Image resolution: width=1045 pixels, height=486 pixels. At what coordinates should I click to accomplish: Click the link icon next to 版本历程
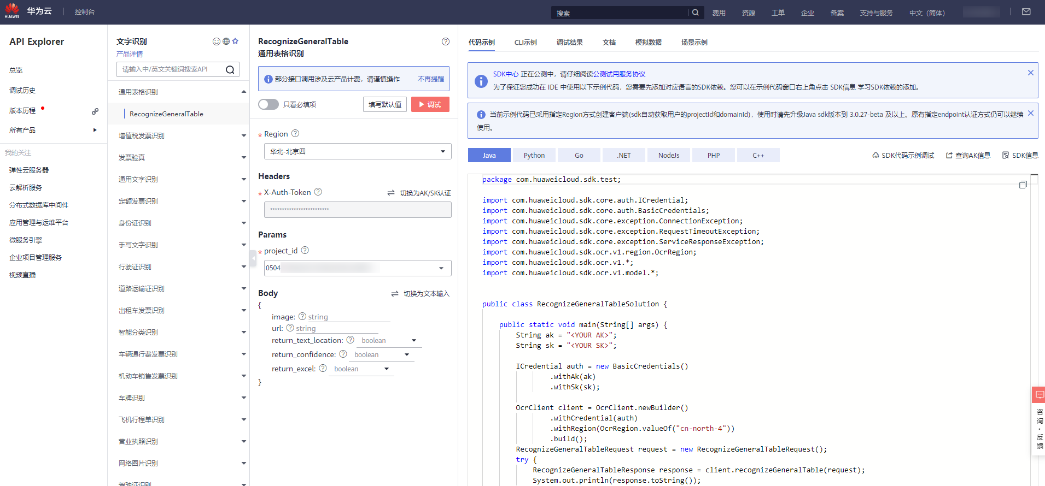(95, 111)
